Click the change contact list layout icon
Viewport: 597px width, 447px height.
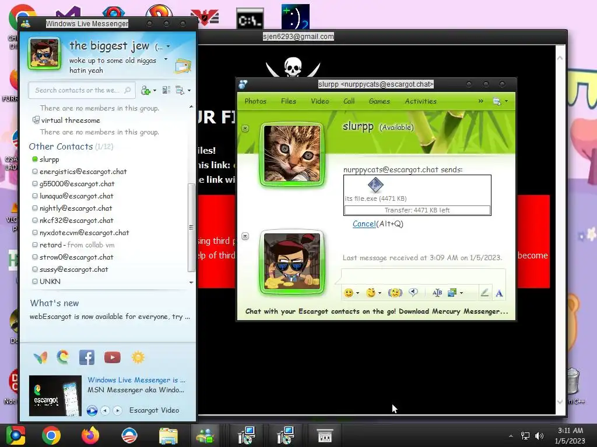(166, 90)
